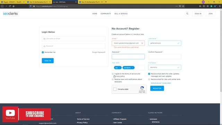Remove the 'wp' skill tag

point(119,68)
